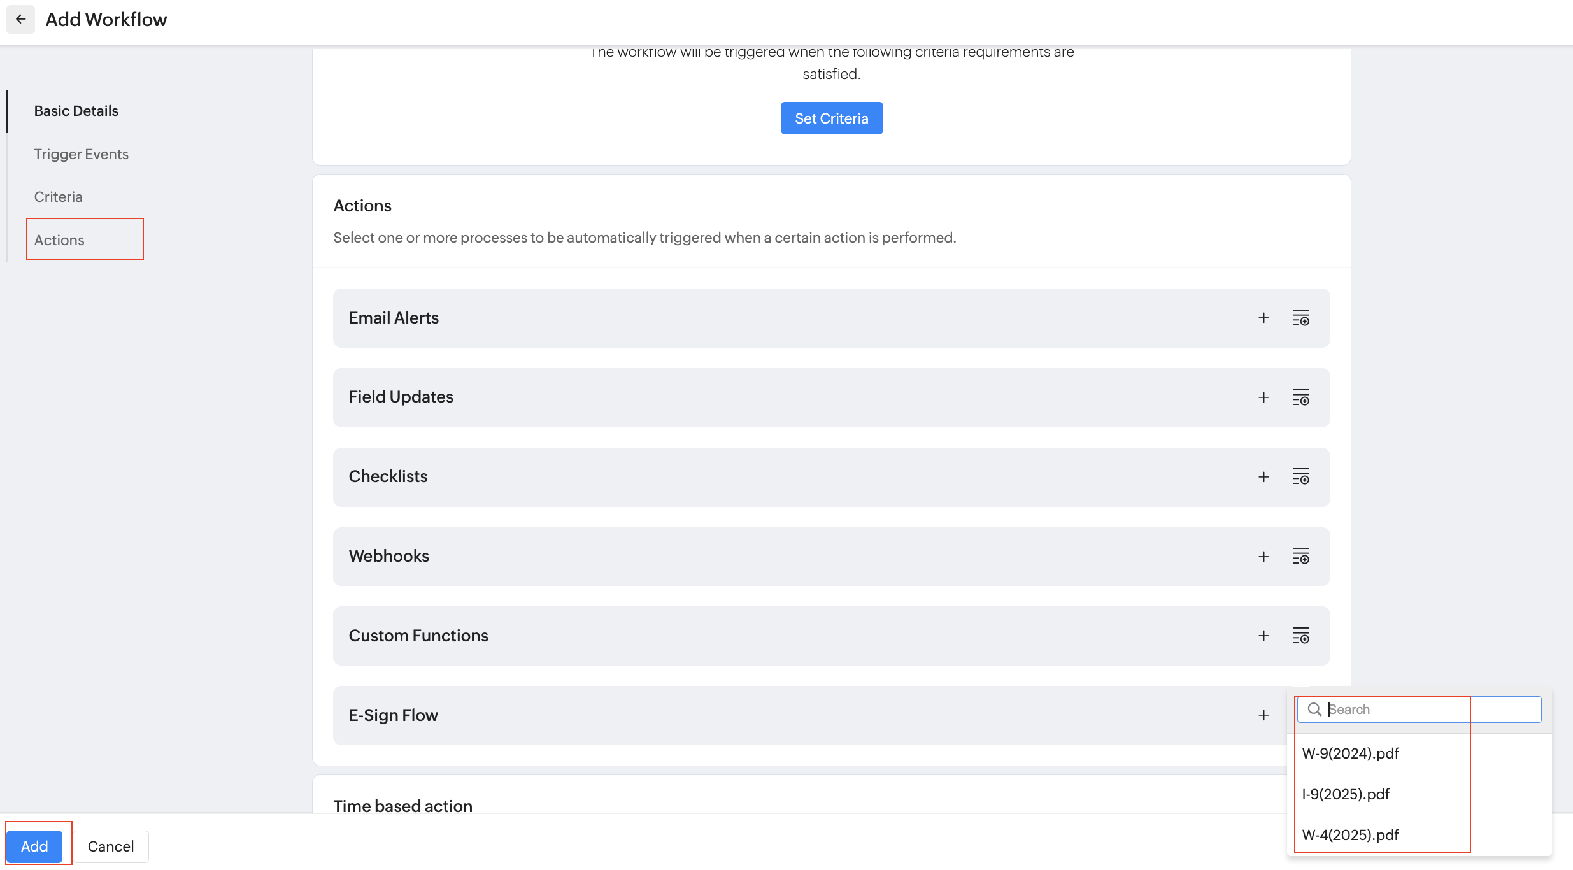Viewport: 1573px width, 870px height.
Task: Pick W-4(2025).pdf from the list
Action: point(1350,835)
